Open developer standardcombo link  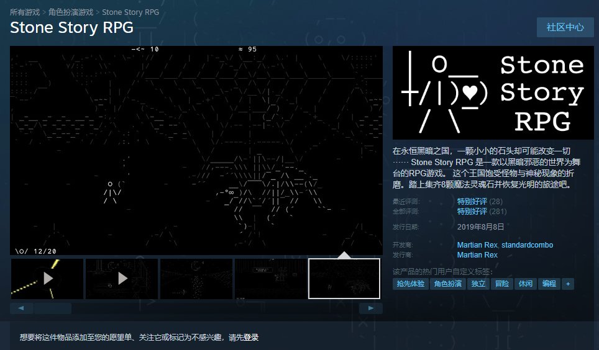pyautogui.click(x=527, y=245)
